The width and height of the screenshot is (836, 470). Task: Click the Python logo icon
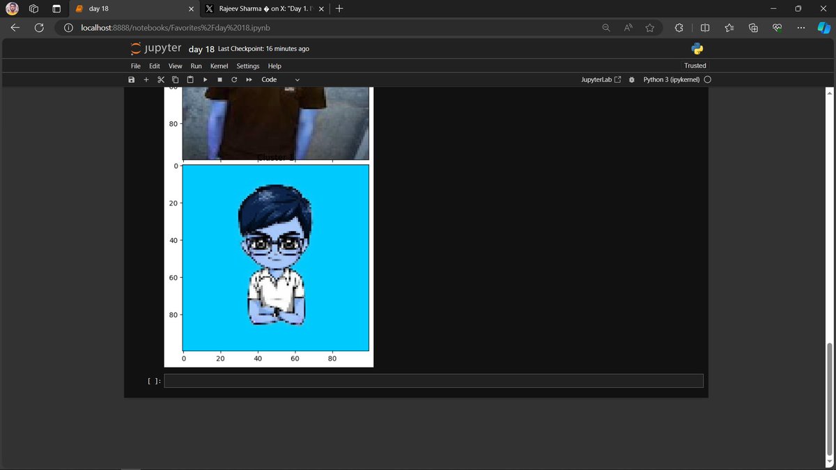pyautogui.click(x=697, y=49)
